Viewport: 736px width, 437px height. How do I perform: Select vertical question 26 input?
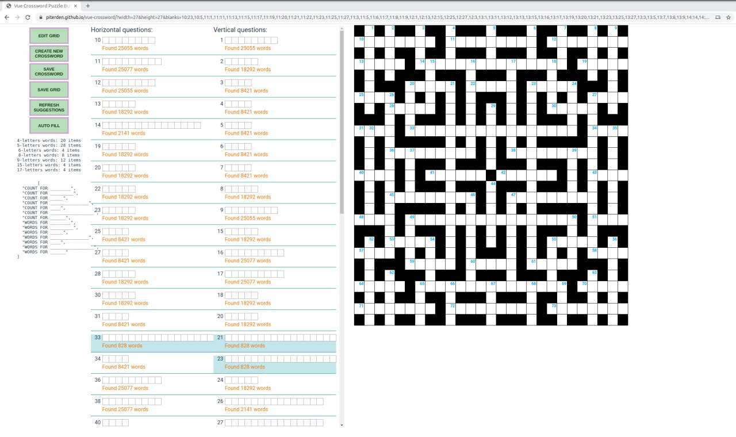[274, 401]
